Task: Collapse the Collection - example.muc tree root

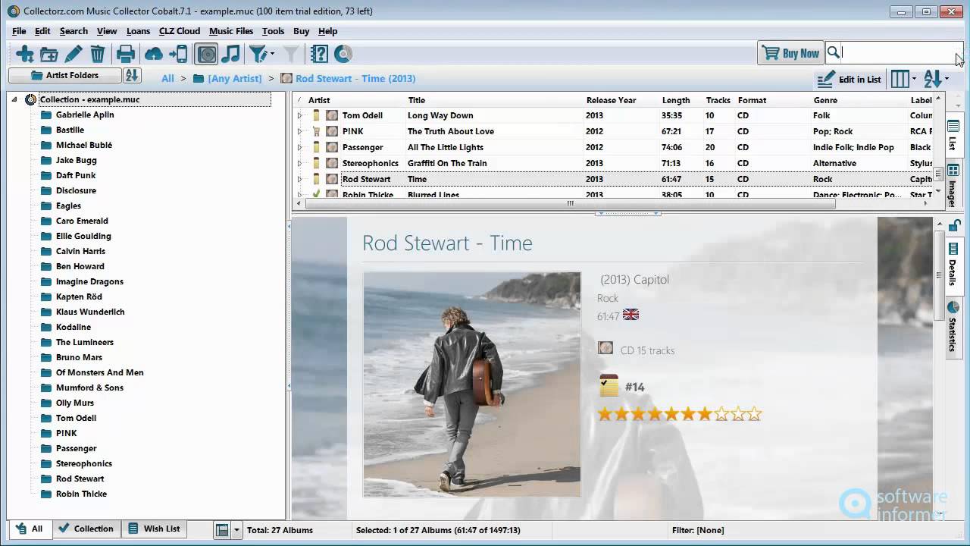Action: point(14,99)
